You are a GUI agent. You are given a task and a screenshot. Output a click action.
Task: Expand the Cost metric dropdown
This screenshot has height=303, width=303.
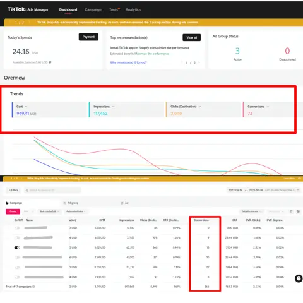[x=26, y=107]
